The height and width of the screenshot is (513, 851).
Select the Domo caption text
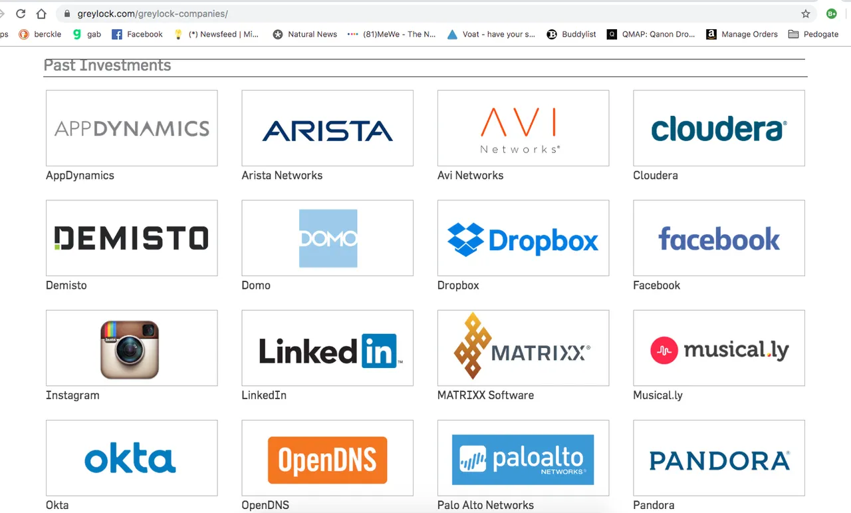[x=256, y=285]
